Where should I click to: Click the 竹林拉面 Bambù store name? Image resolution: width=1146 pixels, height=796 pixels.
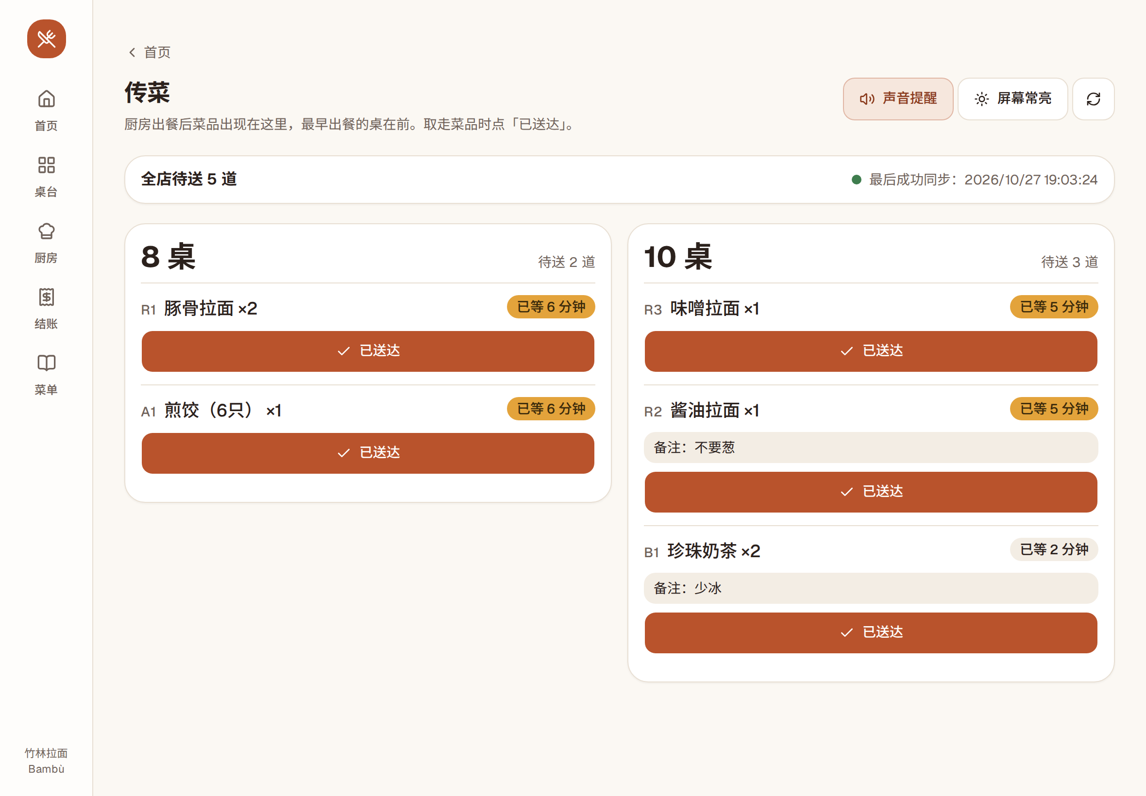[47, 761]
